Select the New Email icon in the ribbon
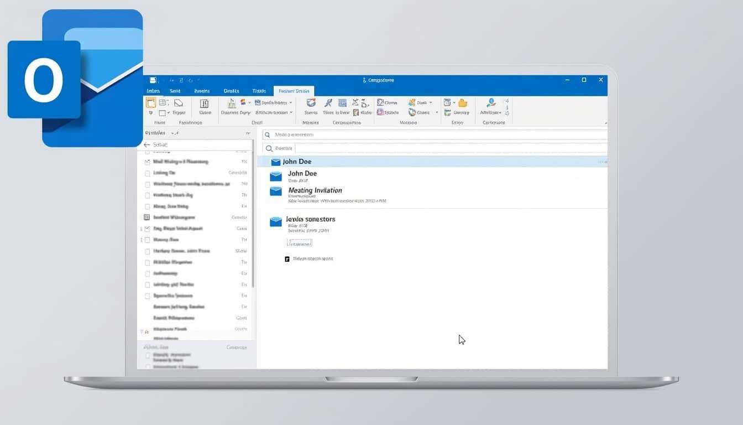Screen dimensions: 743x425 [150, 103]
